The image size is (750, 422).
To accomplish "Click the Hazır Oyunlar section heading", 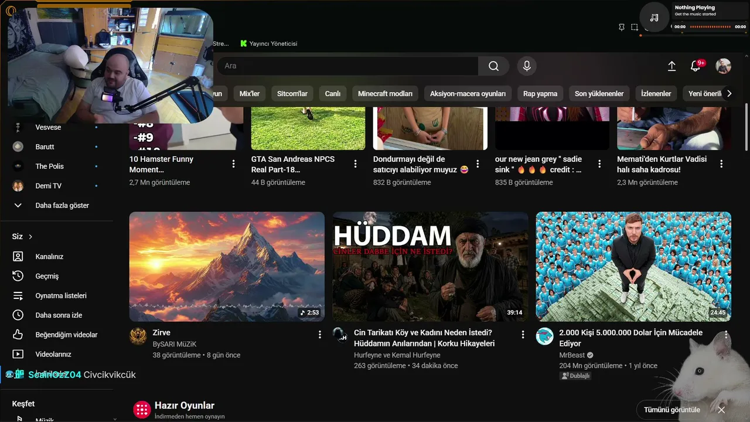I will pos(185,406).
